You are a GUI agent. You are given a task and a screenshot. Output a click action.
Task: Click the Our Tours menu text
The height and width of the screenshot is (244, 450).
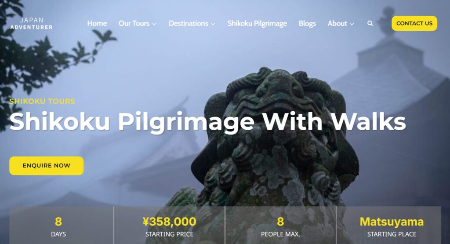(x=134, y=23)
